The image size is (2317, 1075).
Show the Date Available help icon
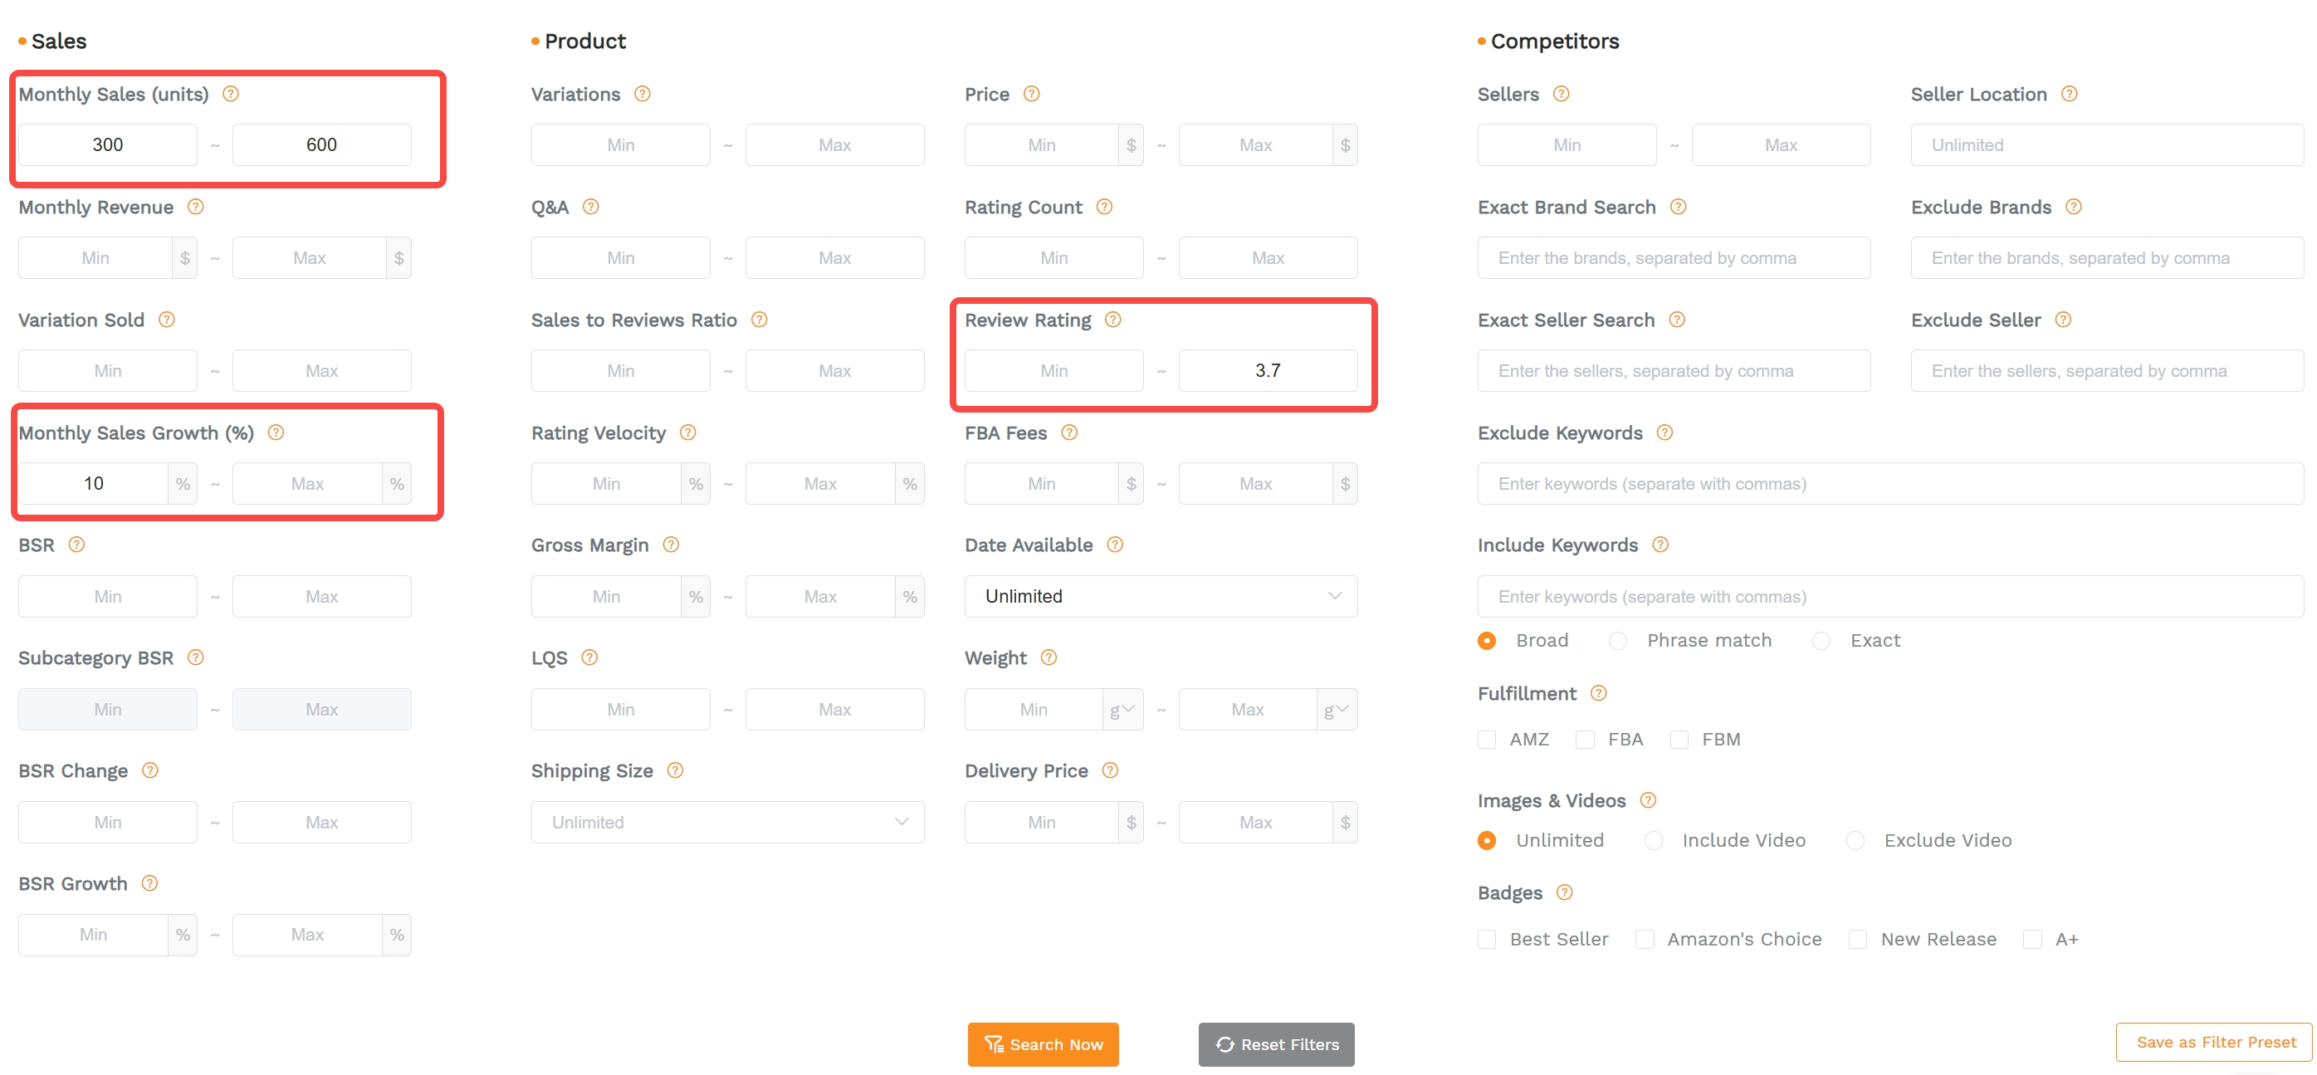tap(1115, 545)
